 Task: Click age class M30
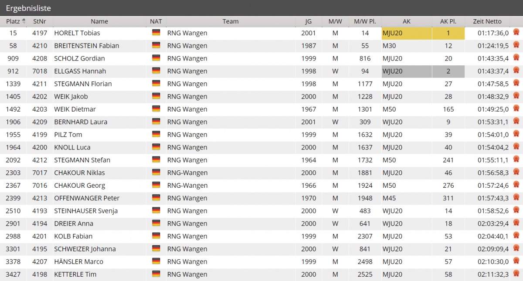[x=389, y=46]
